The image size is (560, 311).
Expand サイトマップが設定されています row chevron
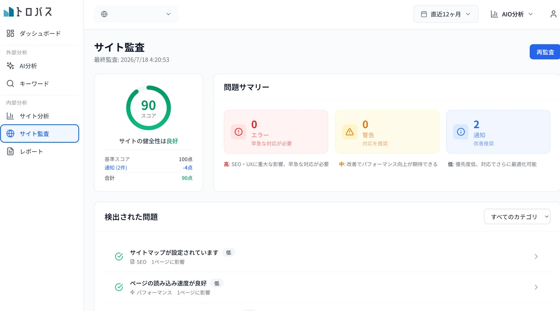click(x=536, y=257)
